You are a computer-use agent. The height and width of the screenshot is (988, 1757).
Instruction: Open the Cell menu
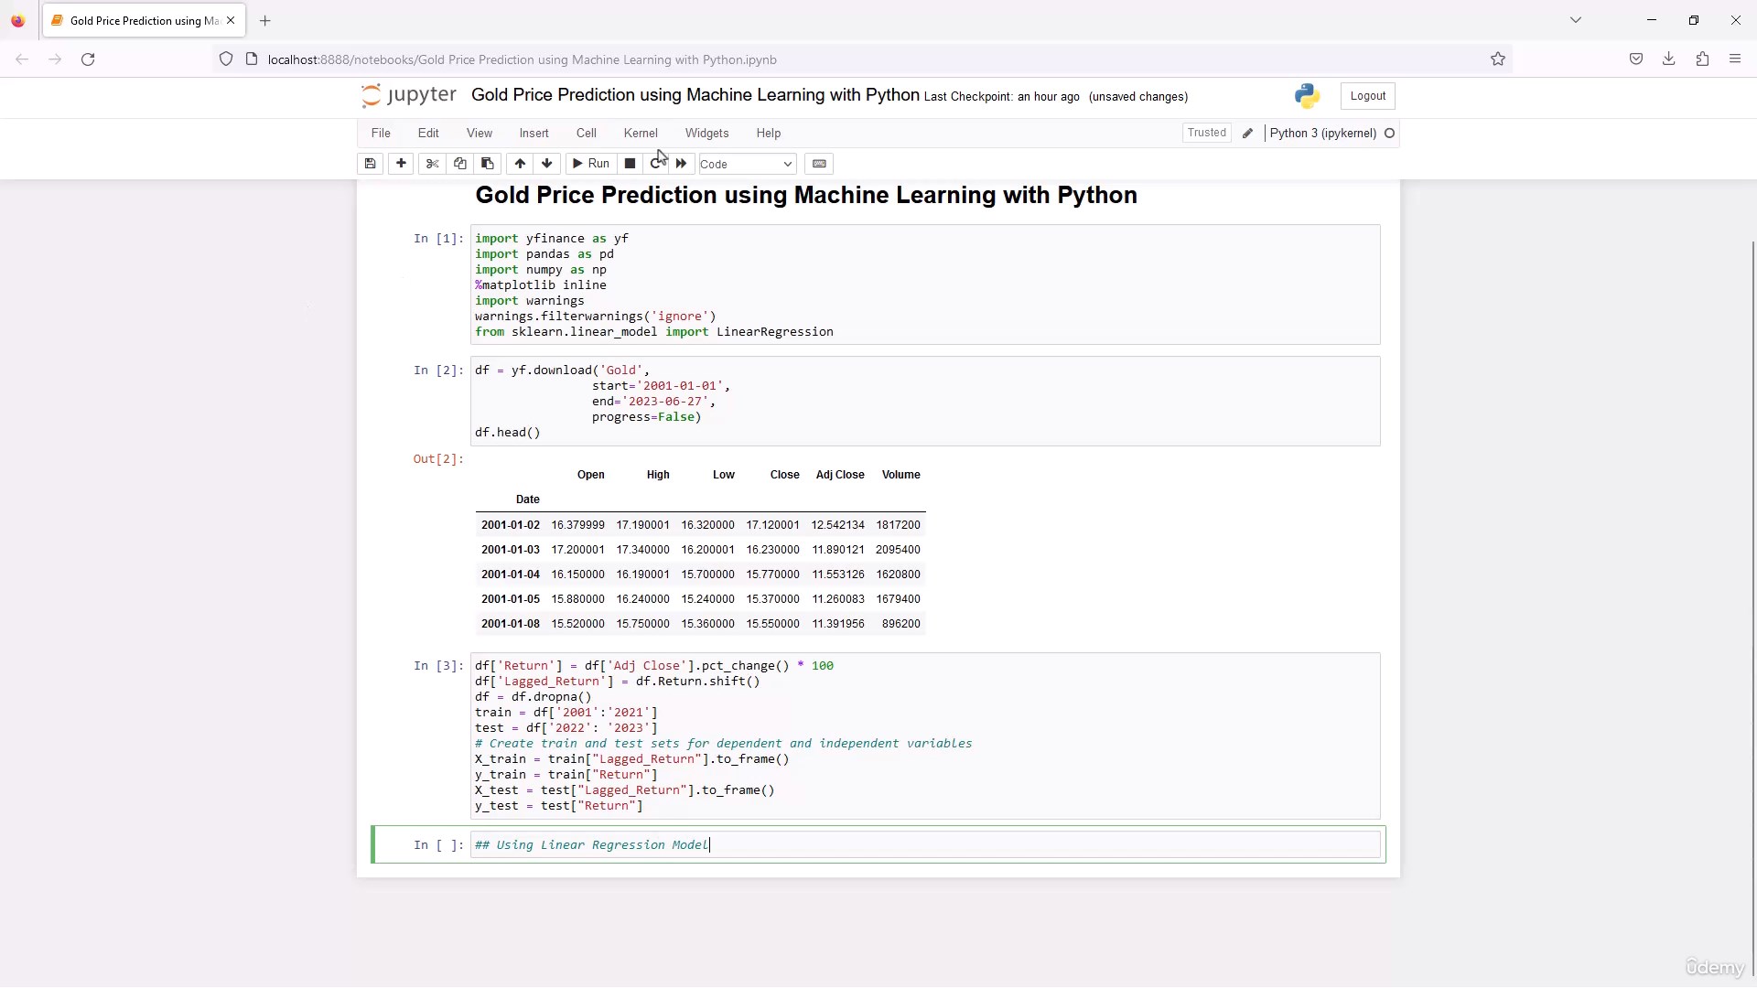pos(586,134)
